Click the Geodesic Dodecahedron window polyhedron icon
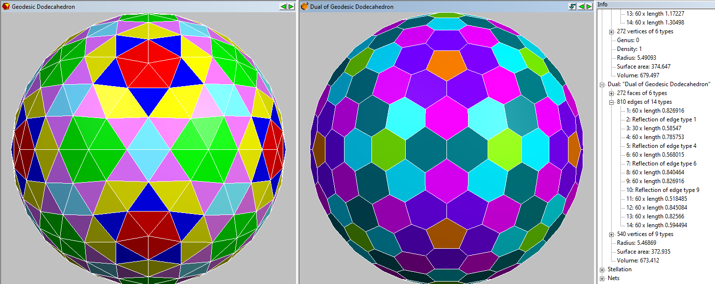The height and width of the screenshot is (284, 715). (6, 6)
